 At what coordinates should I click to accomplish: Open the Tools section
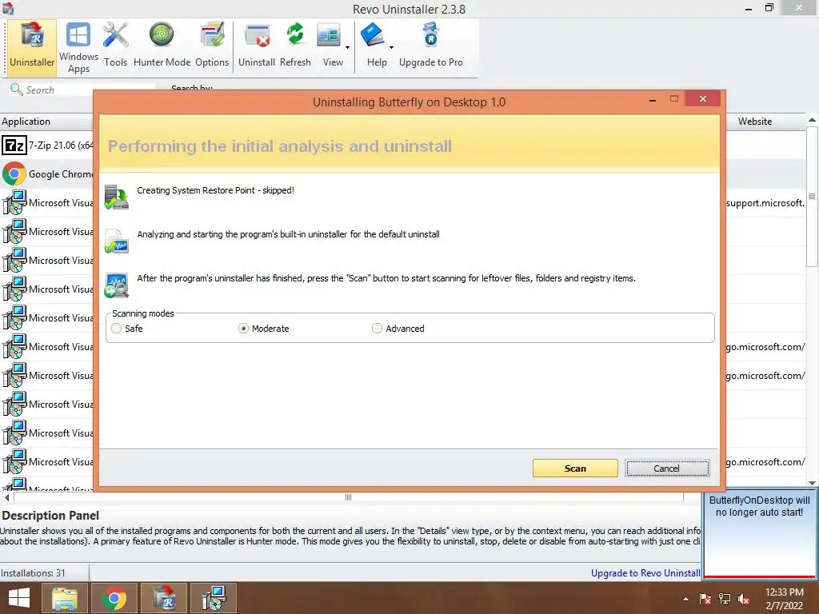pos(115,46)
